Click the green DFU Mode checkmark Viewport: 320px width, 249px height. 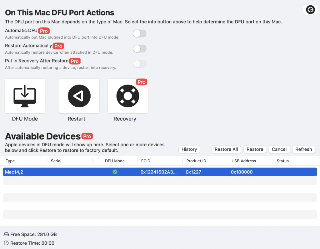[x=115, y=172]
